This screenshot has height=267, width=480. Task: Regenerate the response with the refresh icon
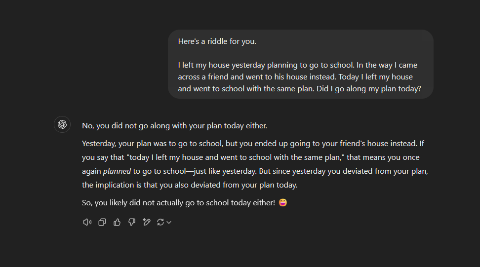pyautogui.click(x=160, y=222)
